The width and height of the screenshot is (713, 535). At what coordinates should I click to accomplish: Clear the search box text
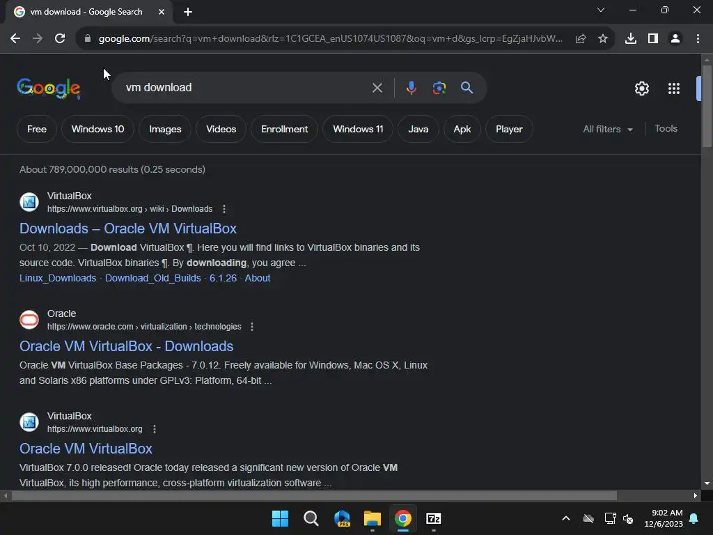377,88
